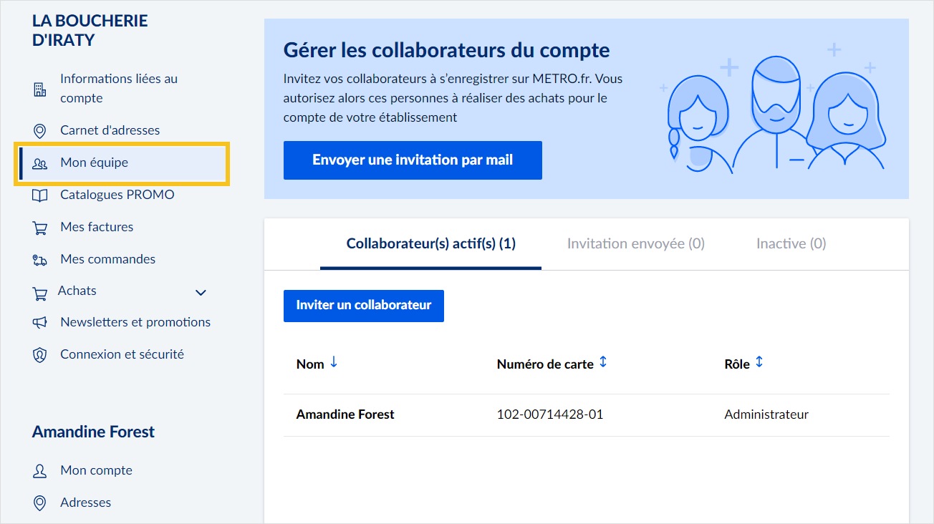Viewport: 934px width, 524px height.
Task: Click the people icon beside Mon équipe
Action: (x=41, y=162)
